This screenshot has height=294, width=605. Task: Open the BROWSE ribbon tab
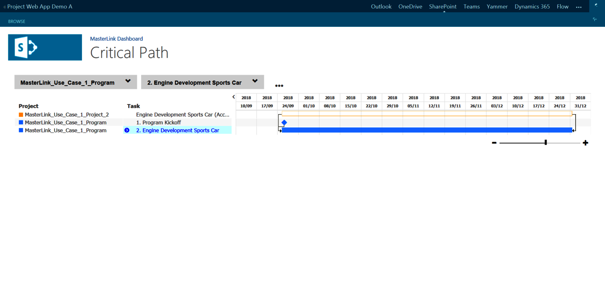point(17,21)
